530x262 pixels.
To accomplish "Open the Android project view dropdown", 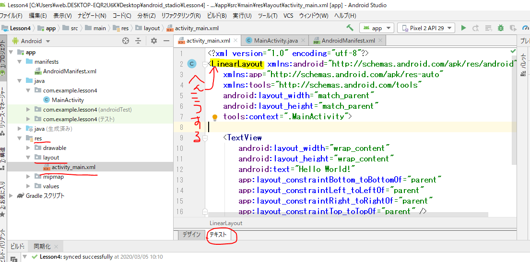I will point(31,41).
